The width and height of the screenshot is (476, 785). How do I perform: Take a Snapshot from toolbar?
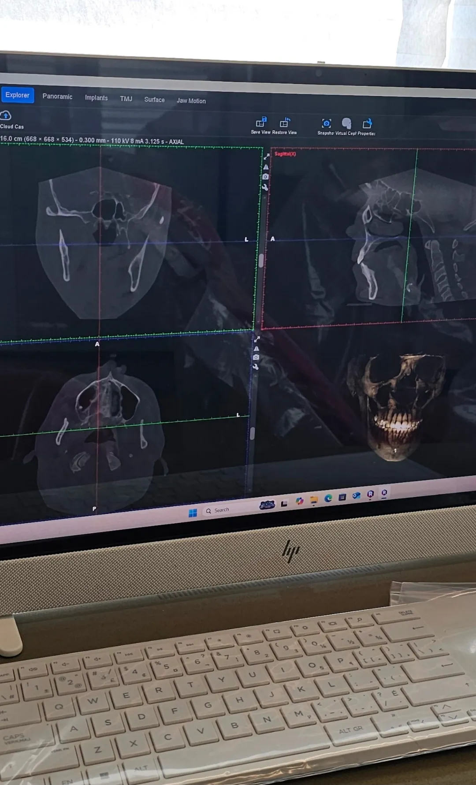(x=327, y=123)
